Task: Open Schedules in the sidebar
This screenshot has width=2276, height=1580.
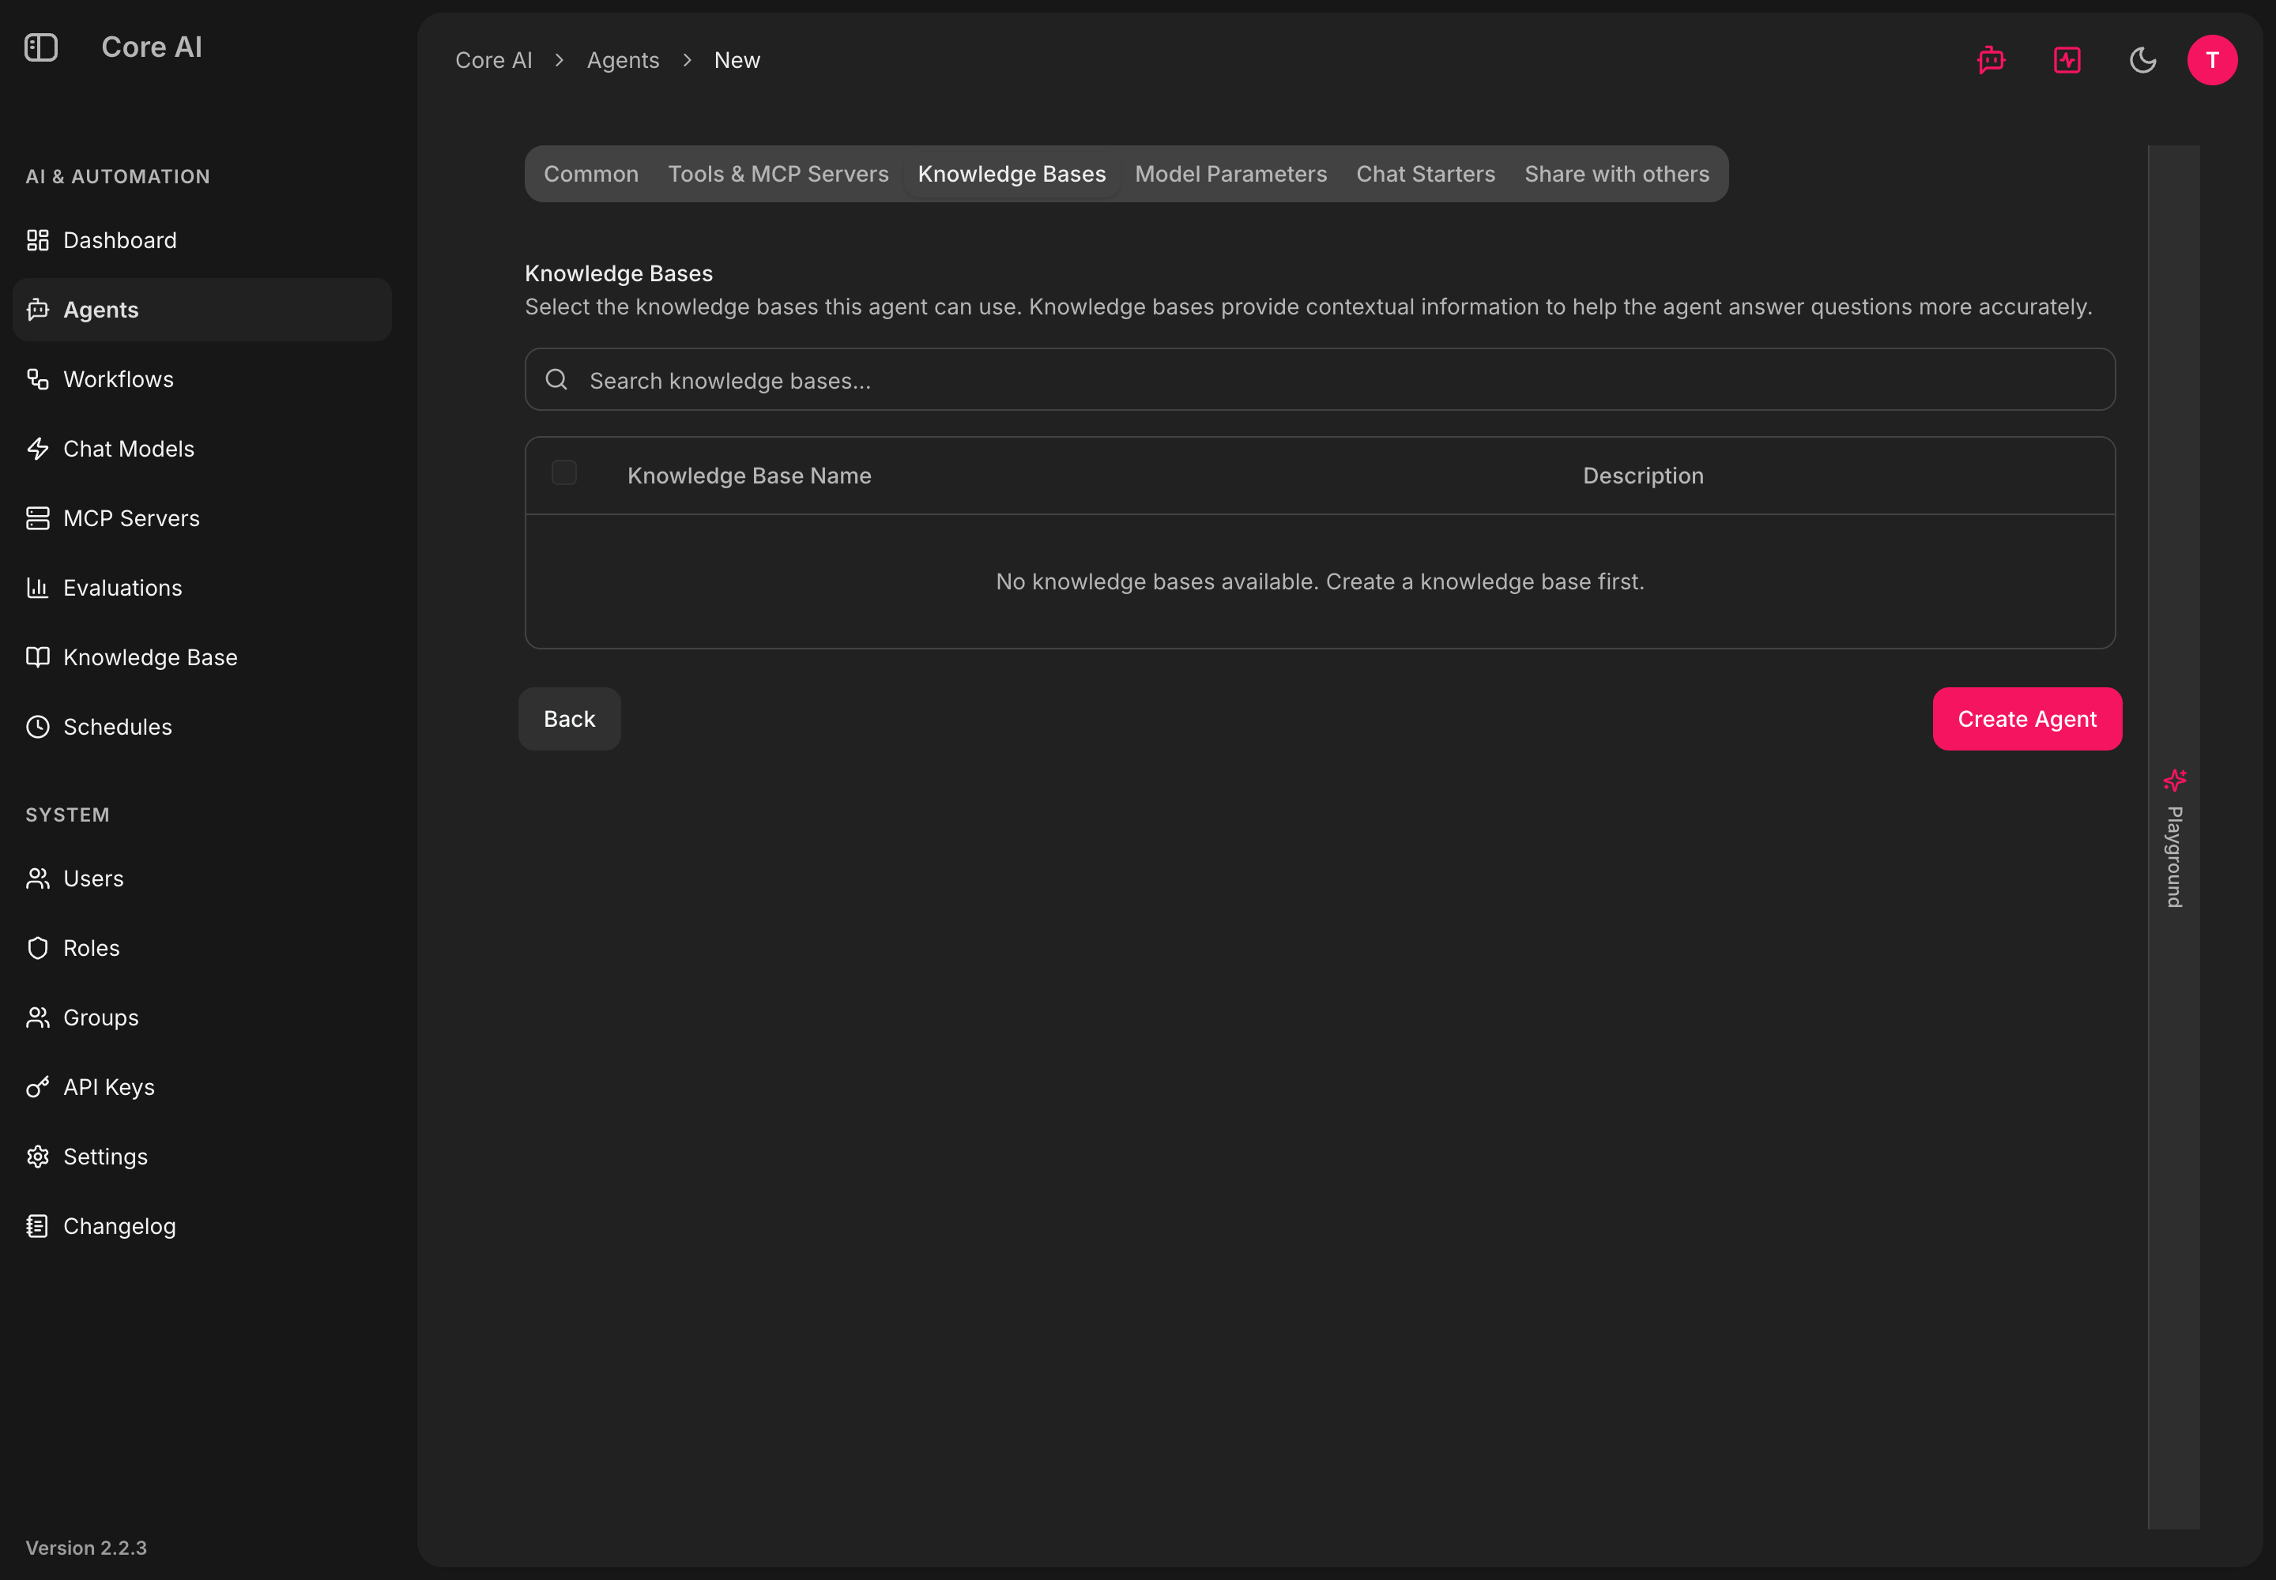Action: (x=202, y=727)
